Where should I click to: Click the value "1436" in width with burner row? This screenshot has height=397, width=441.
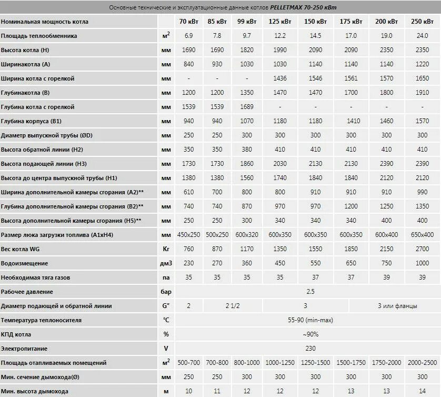pyautogui.click(x=280, y=78)
